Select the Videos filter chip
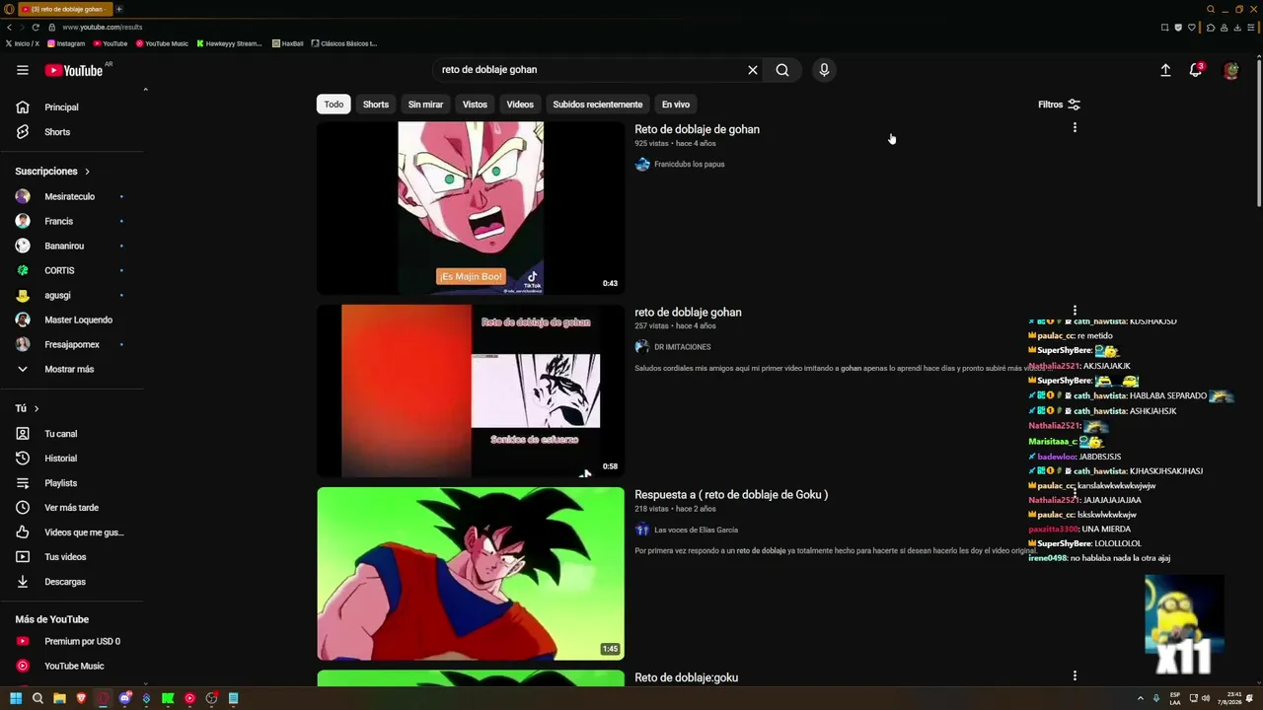The image size is (1263, 710). point(520,105)
